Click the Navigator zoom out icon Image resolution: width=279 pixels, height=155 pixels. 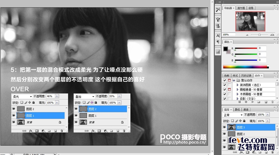pyautogui.click(x=247, y=35)
